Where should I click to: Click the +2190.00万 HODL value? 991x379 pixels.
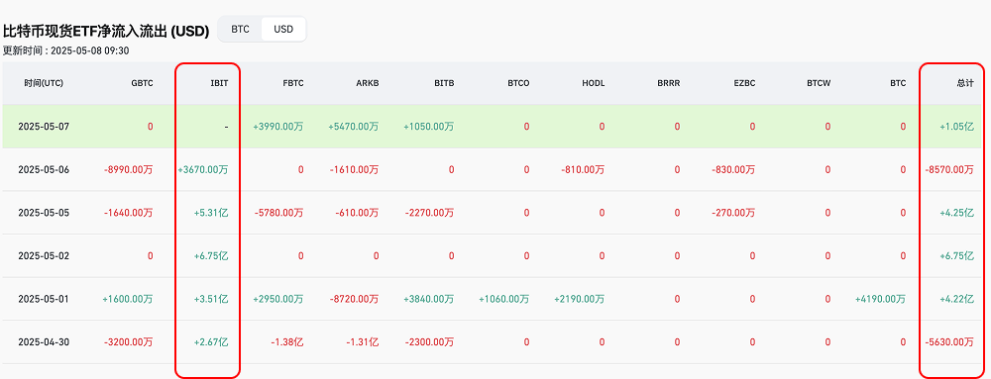579,300
